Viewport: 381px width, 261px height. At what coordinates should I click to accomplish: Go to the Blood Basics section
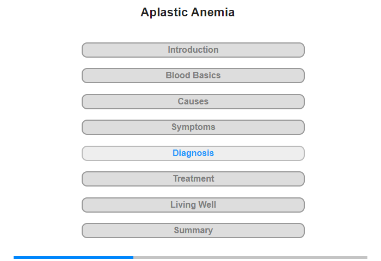coord(193,76)
